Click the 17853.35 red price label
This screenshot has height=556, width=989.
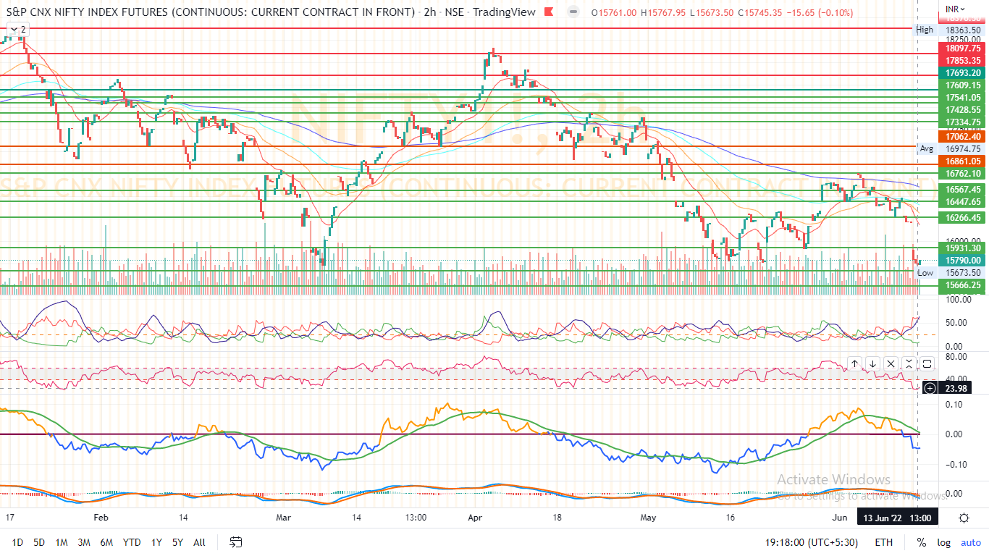[x=962, y=60]
